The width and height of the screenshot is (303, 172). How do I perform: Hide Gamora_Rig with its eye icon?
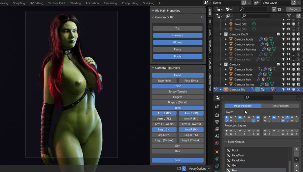289,89
